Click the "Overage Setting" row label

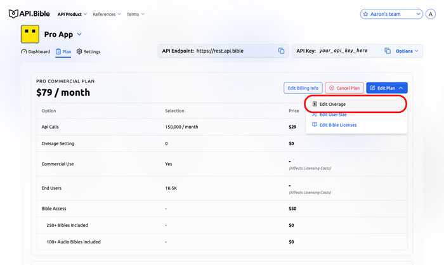(x=58, y=143)
